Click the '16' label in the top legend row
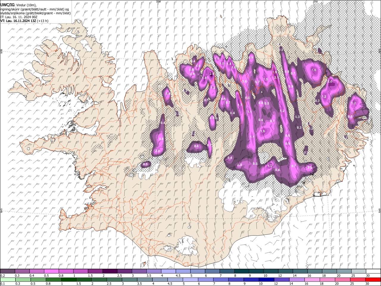The image size is (381, 286). [x=309, y=276]
